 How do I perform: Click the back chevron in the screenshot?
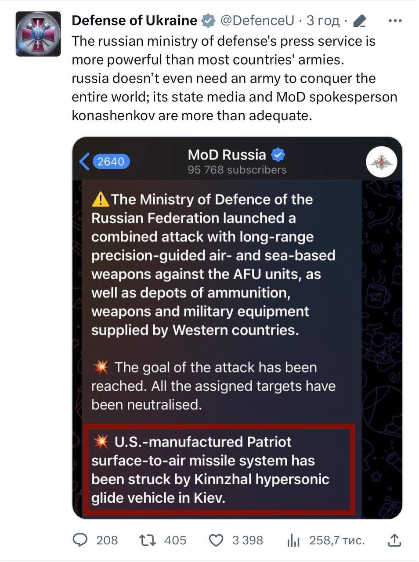(x=84, y=162)
